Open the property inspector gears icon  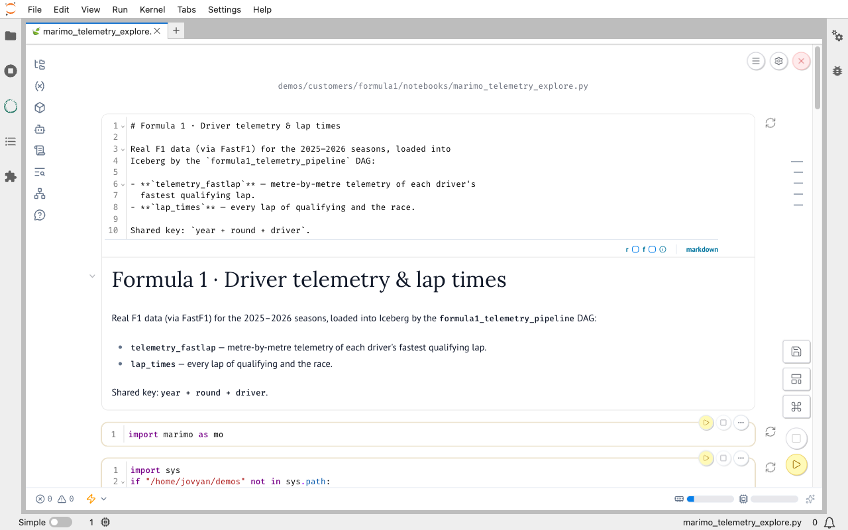837,36
